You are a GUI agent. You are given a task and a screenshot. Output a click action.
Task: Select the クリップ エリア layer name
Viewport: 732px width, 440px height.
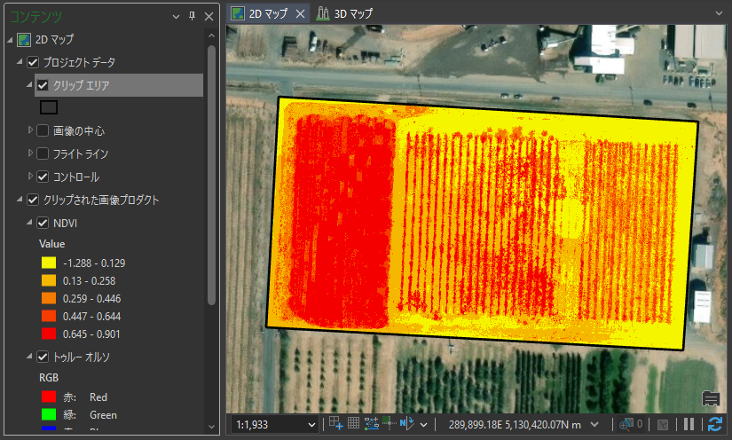pyautogui.click(x=81, y=85)
